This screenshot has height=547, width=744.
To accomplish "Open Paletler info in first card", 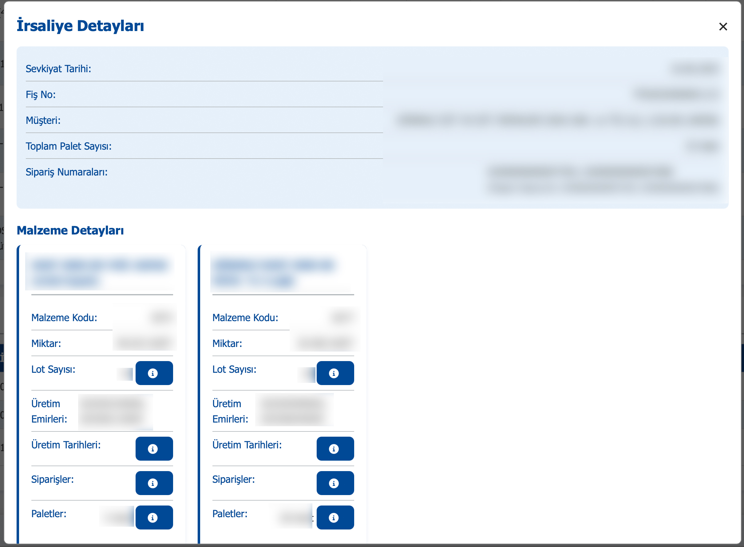I will tap(154, 517).
